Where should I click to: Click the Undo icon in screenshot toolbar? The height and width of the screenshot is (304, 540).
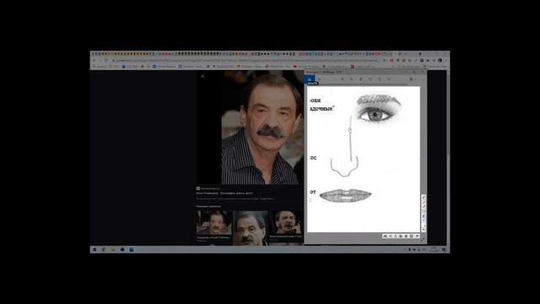point(424,230)
